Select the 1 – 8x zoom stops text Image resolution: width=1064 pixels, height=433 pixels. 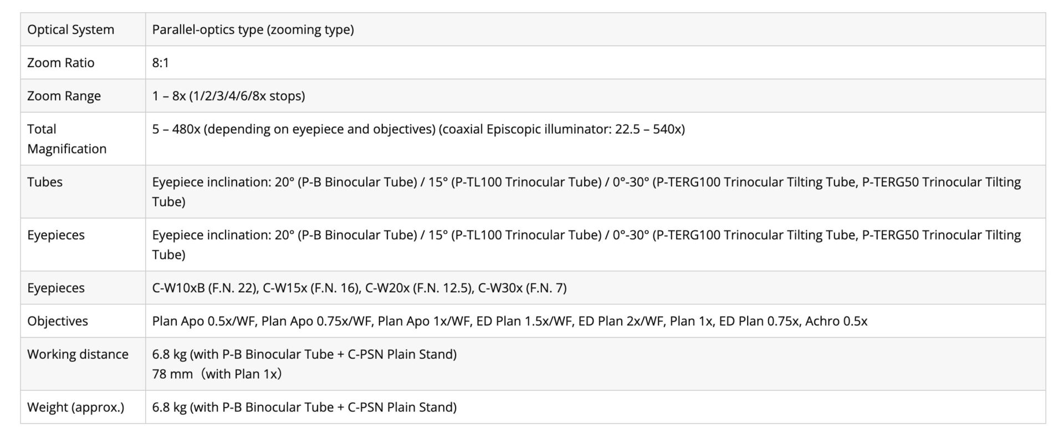228,96
